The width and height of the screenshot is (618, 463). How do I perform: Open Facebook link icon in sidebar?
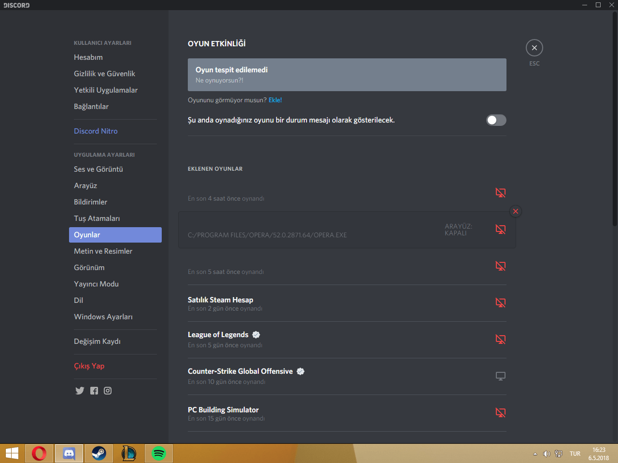94,391
